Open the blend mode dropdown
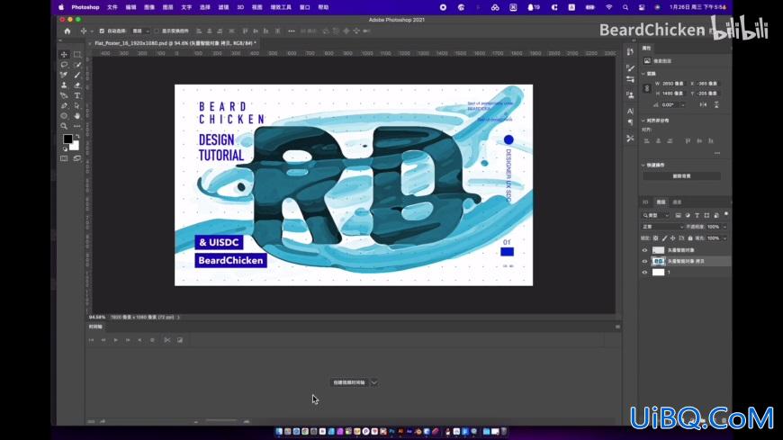This screenshot has width=783, height=440. point(662,227)
